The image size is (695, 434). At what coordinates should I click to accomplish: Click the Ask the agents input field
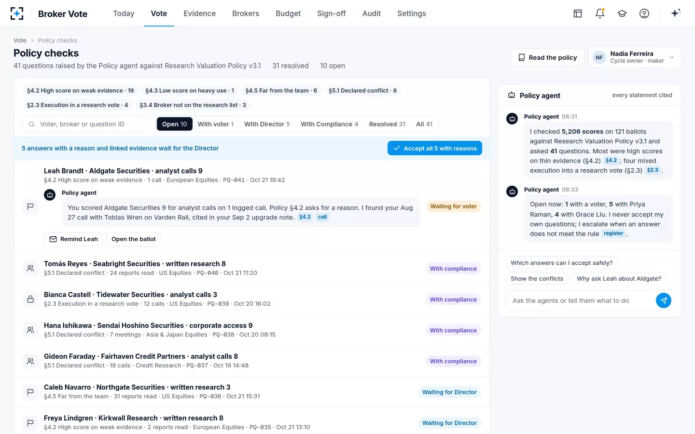[582, 300]
